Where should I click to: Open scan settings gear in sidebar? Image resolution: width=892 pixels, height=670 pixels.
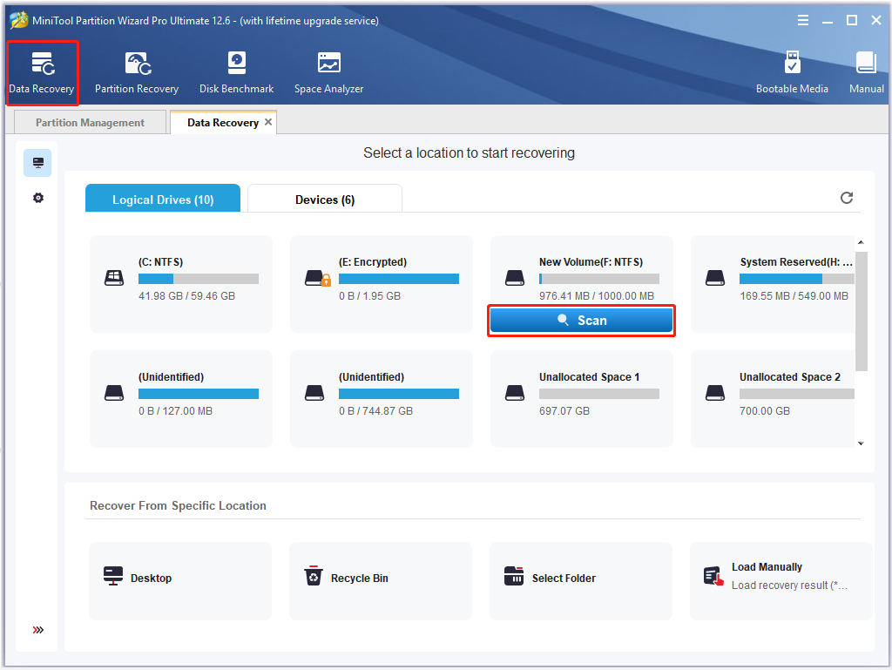38,198
